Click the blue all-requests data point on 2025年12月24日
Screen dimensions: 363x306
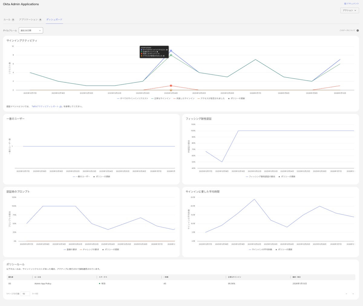(171, 51)
